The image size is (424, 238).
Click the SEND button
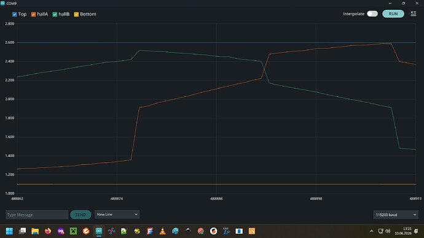click(80, 215)
